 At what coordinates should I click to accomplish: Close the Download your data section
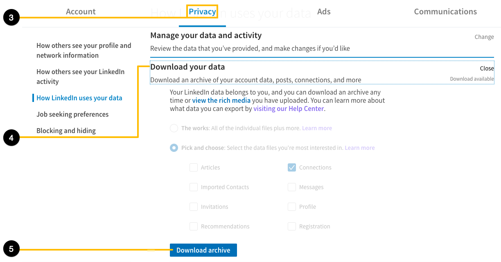(486, 68)
